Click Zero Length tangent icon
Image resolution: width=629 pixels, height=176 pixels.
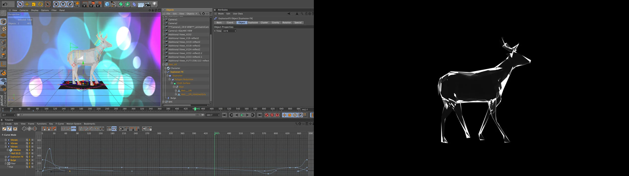pos(150,129)
